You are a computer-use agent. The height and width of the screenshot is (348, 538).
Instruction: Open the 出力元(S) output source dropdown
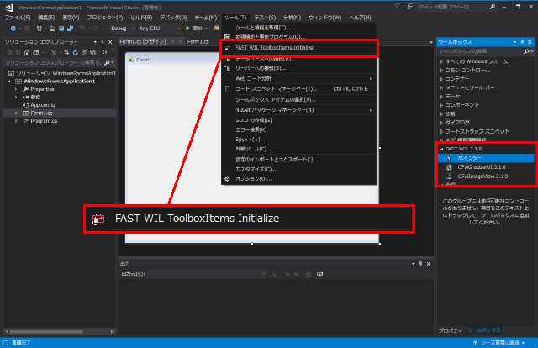tap(207, 274)
